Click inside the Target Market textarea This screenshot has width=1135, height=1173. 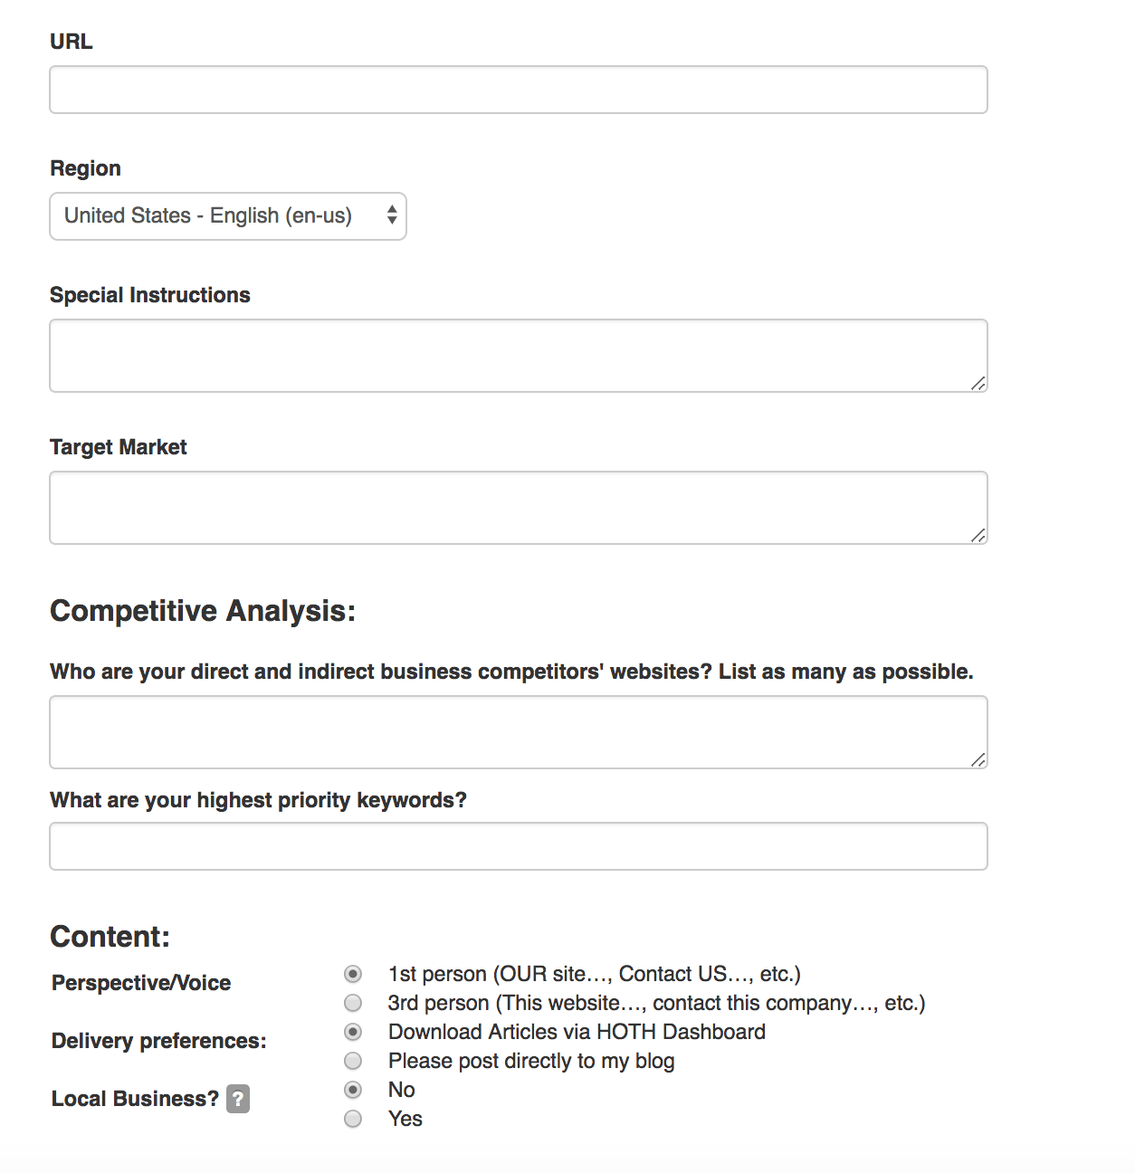[519, 508]
